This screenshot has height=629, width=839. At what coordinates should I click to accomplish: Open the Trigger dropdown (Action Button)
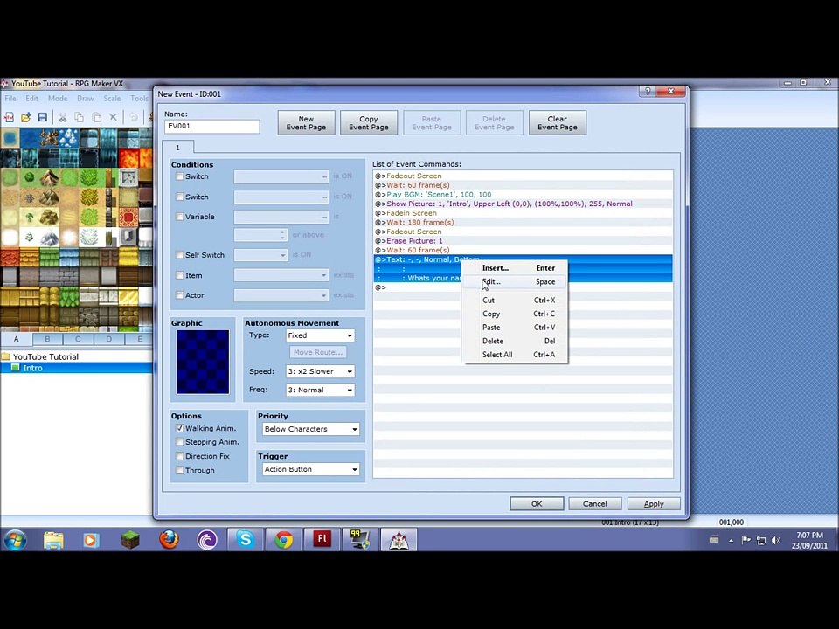[311, 469]
